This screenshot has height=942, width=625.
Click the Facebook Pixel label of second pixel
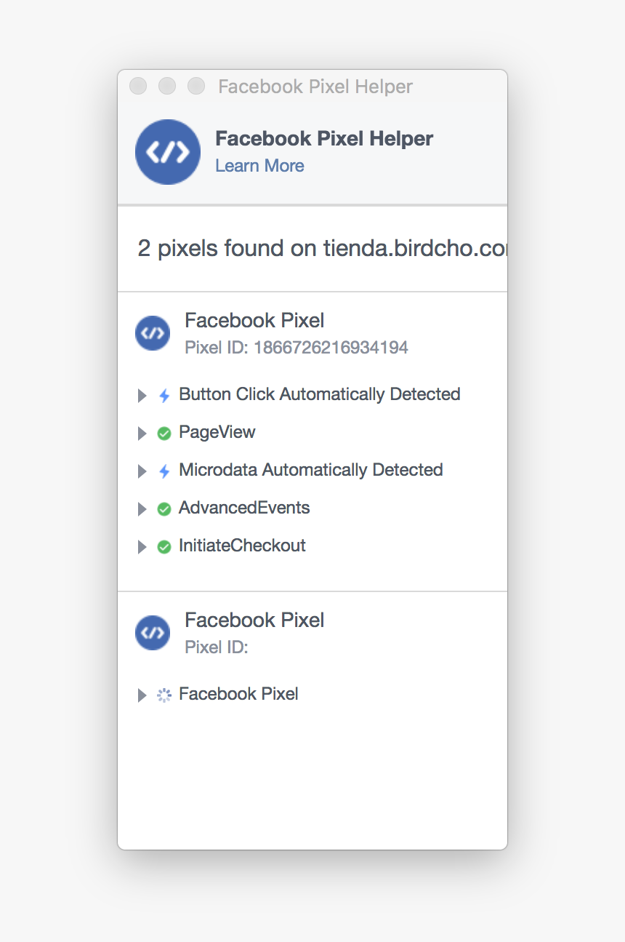(254, 620)
